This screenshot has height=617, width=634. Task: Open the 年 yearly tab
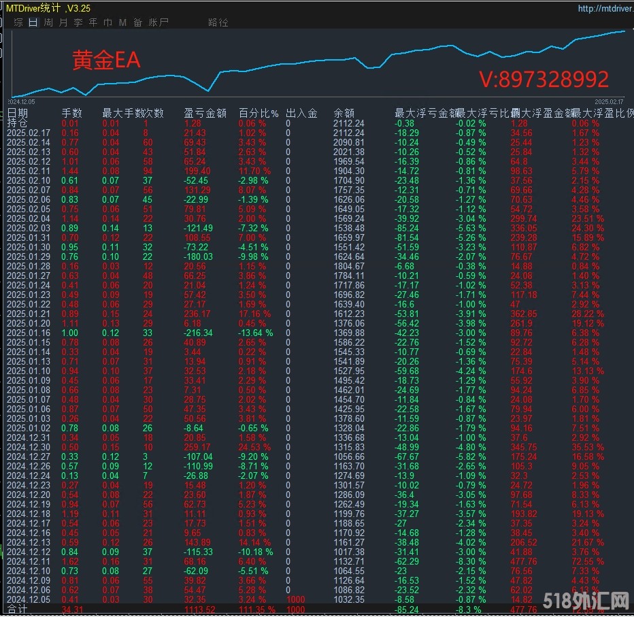(x=93, y=22)
